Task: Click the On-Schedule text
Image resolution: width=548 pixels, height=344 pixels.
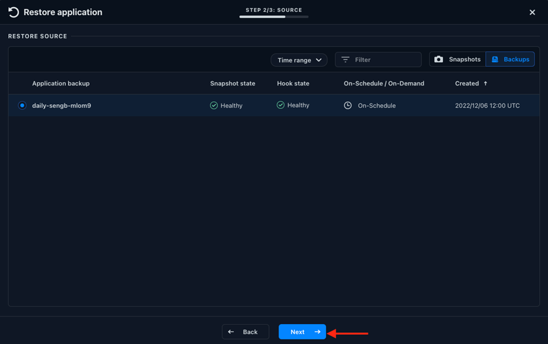Action: 377,106
